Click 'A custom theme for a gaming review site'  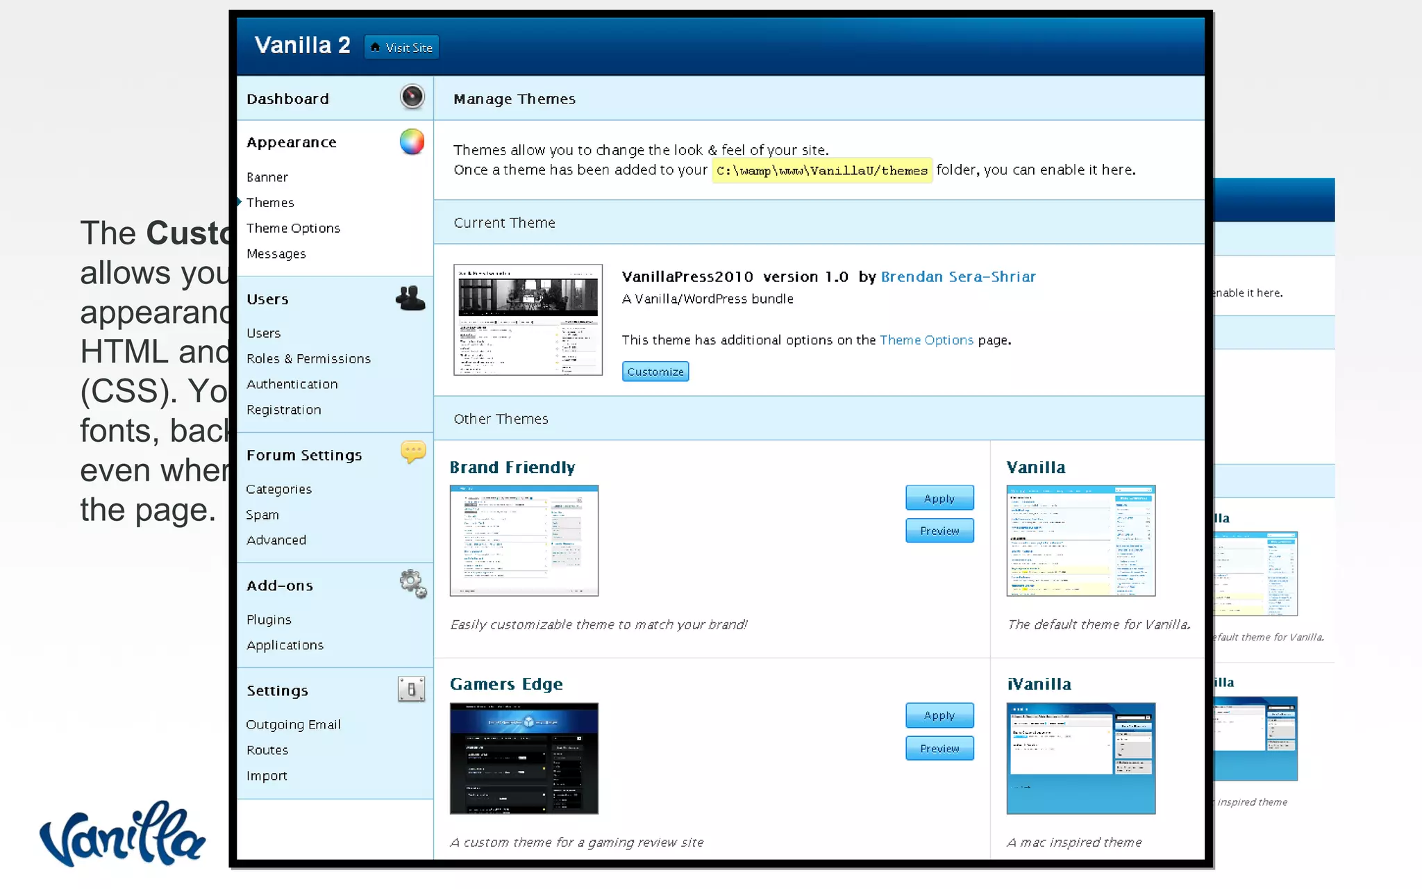(576, 842)
